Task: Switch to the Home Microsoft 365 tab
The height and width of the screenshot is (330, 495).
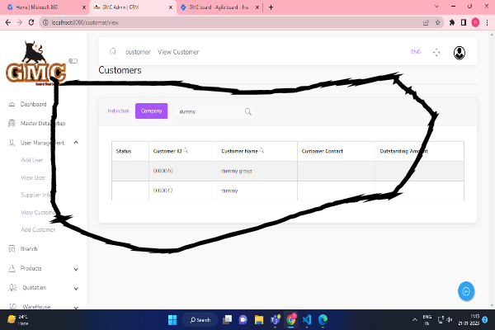Action: click(41, 7)
